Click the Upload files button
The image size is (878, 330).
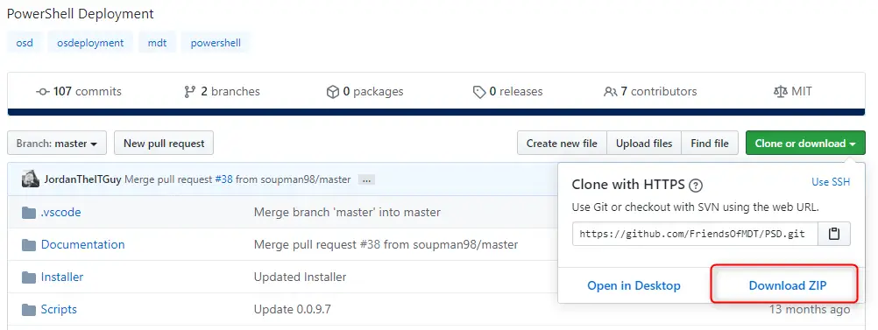(x=644, y=144)
